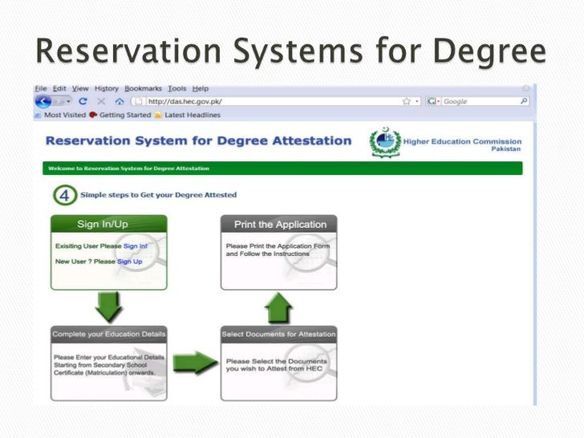
Task: Click the Stop loading X icon
Action: click(x=101, y=102)
